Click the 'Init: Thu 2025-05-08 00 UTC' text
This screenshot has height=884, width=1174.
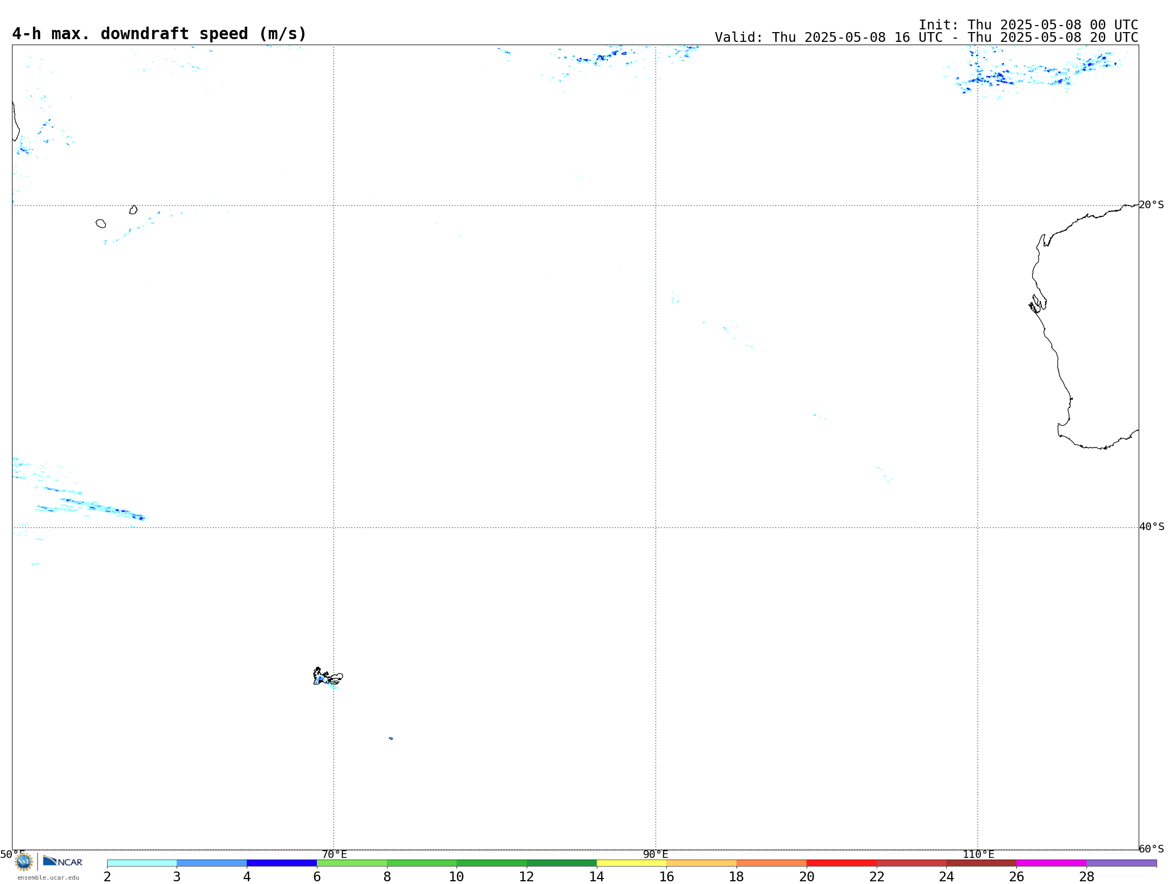point(1028,25)
